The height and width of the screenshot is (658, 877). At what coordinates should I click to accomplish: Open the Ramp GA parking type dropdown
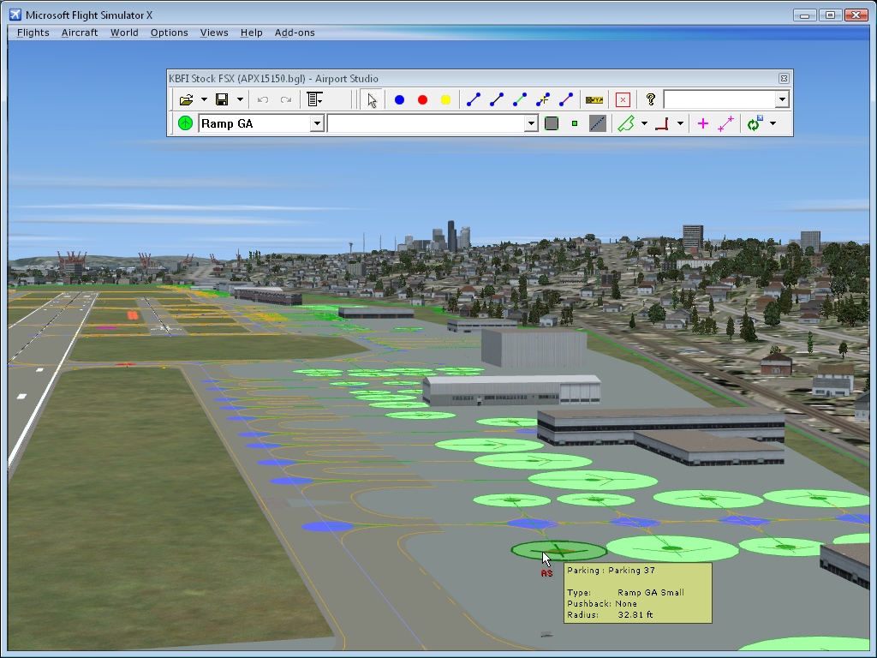[317, 123]
